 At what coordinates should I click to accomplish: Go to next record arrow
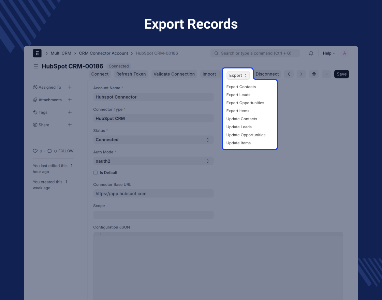tap(302, 74)
